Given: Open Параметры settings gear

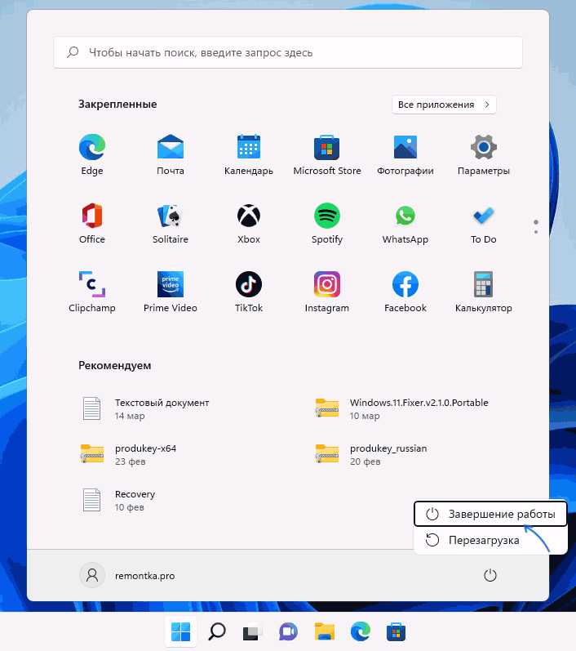Looking at the screenshot, I should coord(484,154).
